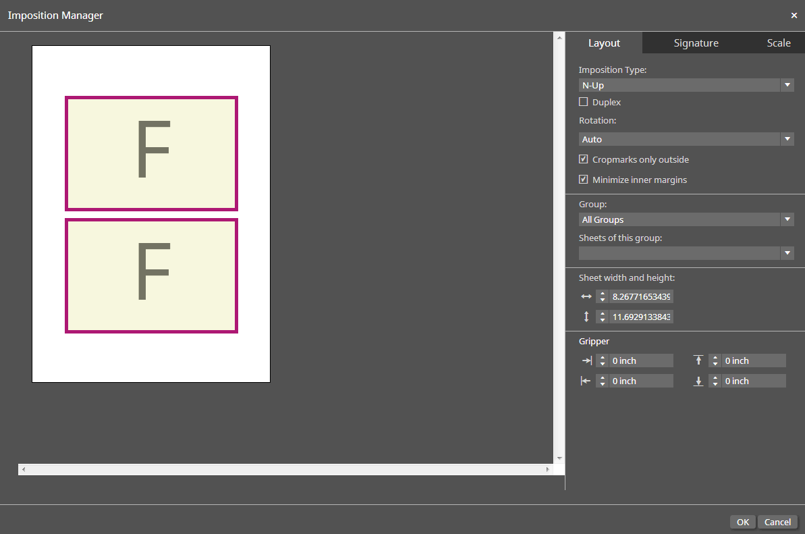805x534 pixels.
Task: Cancel the Imposition Manager dialog
Action: (777, 522)
